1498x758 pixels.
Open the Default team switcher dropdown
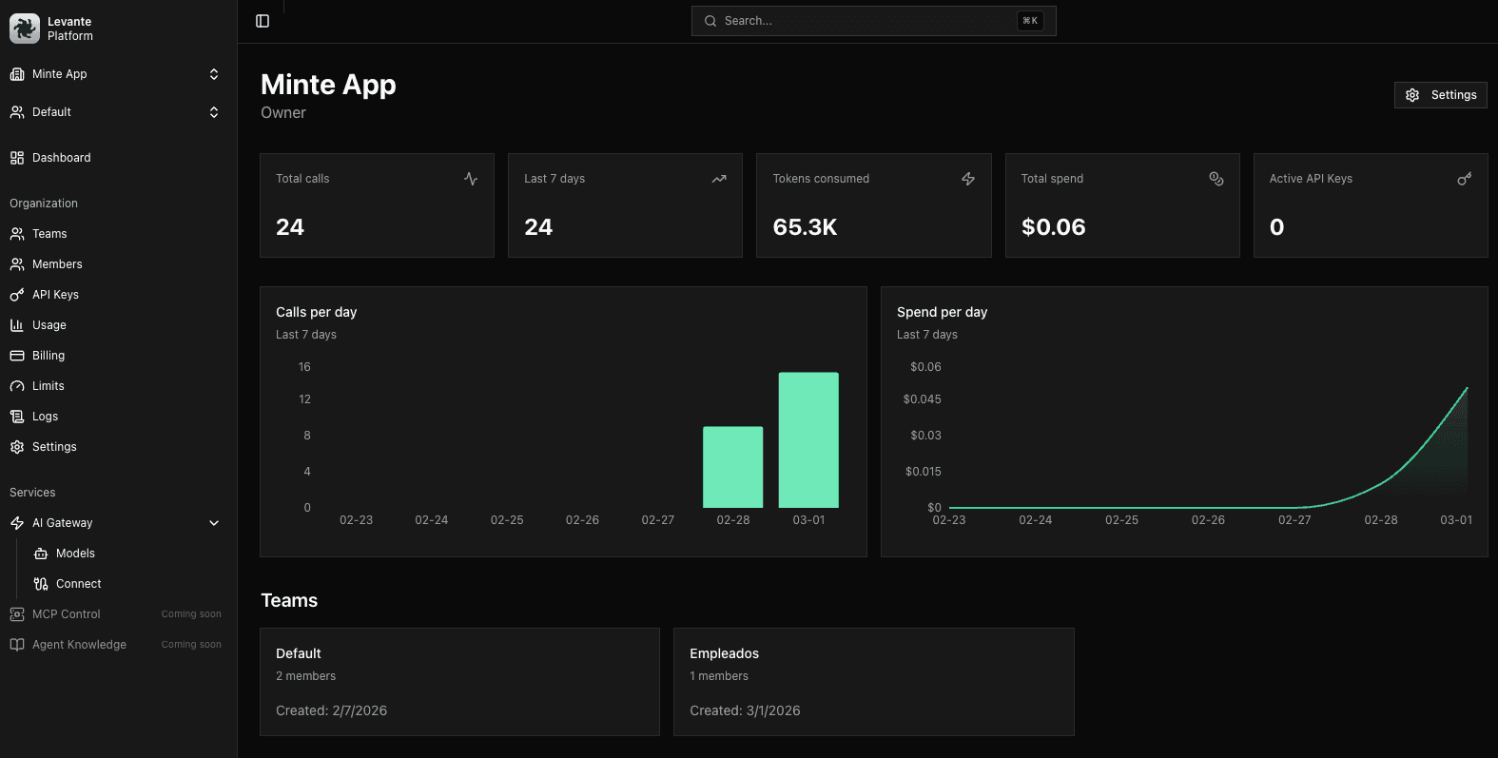(114, 112)
